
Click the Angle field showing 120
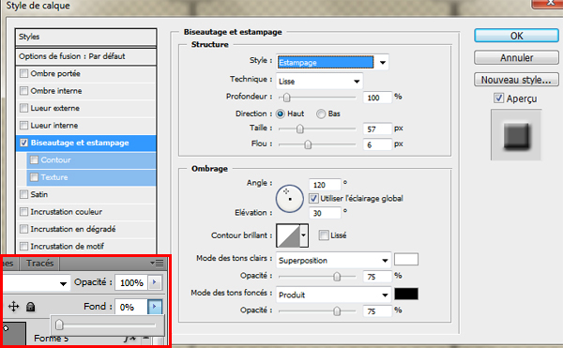[x=325, y=185]
